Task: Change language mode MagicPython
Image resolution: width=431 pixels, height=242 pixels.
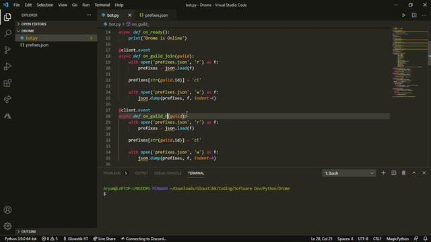Action: (397, 239)
